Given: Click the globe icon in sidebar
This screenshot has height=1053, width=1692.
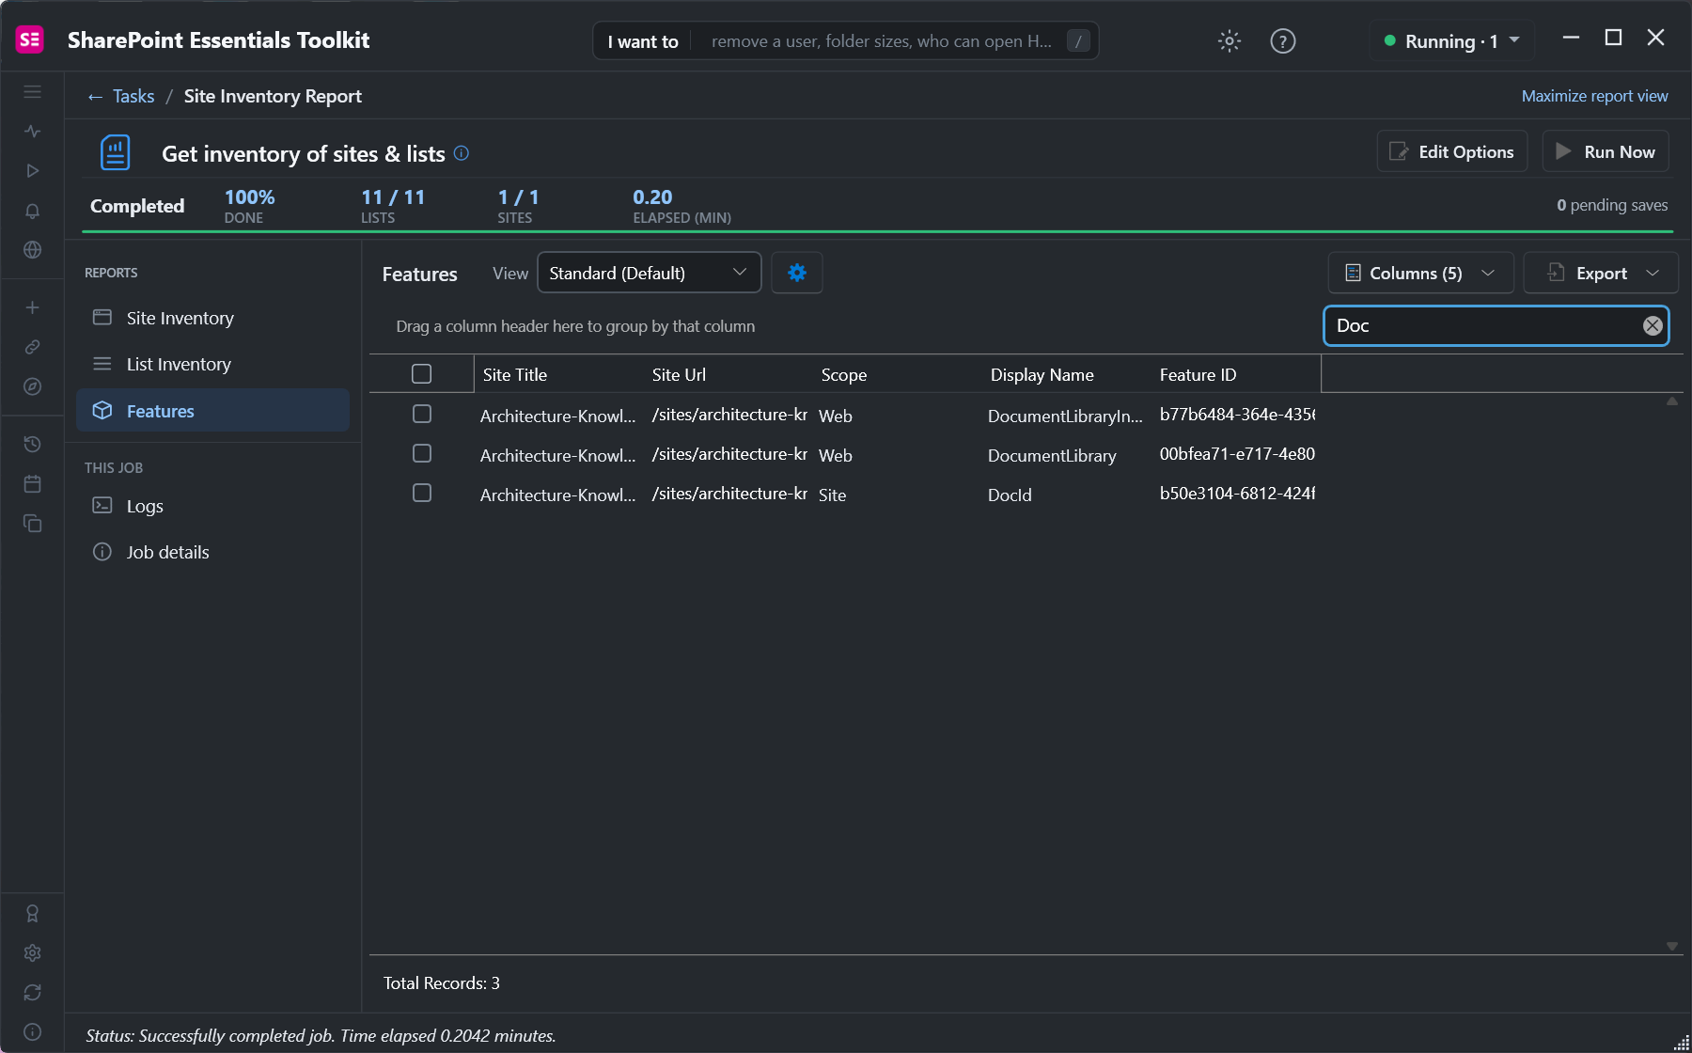Looking at the screenshot, I should (32, 250).
